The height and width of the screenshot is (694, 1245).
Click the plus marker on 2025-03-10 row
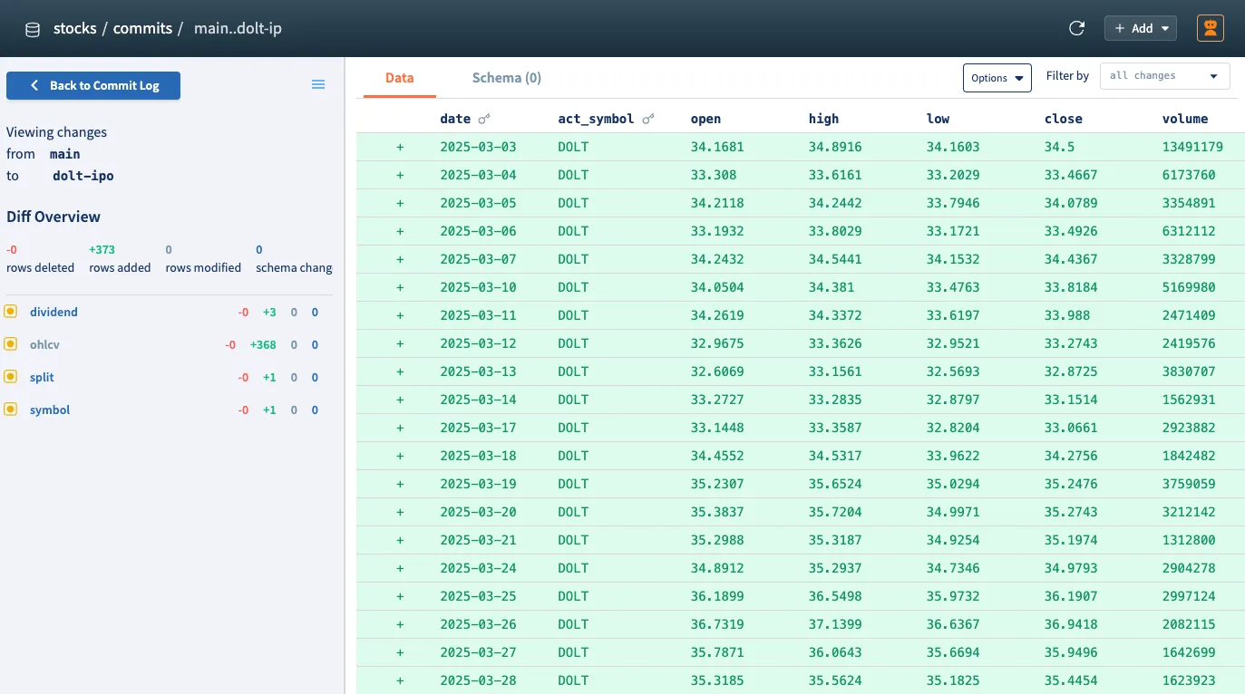tap(400, 287)
